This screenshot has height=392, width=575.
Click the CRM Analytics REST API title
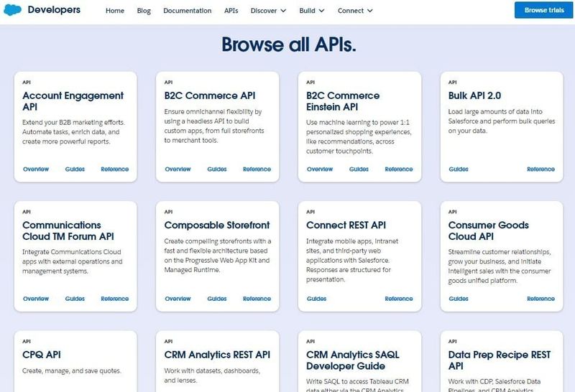click(217, 355)
